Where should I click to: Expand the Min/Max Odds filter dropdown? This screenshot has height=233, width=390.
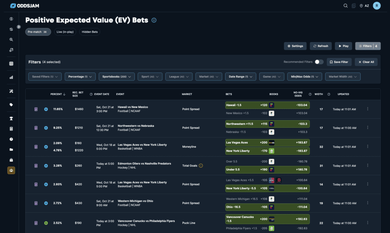(305, 77)
